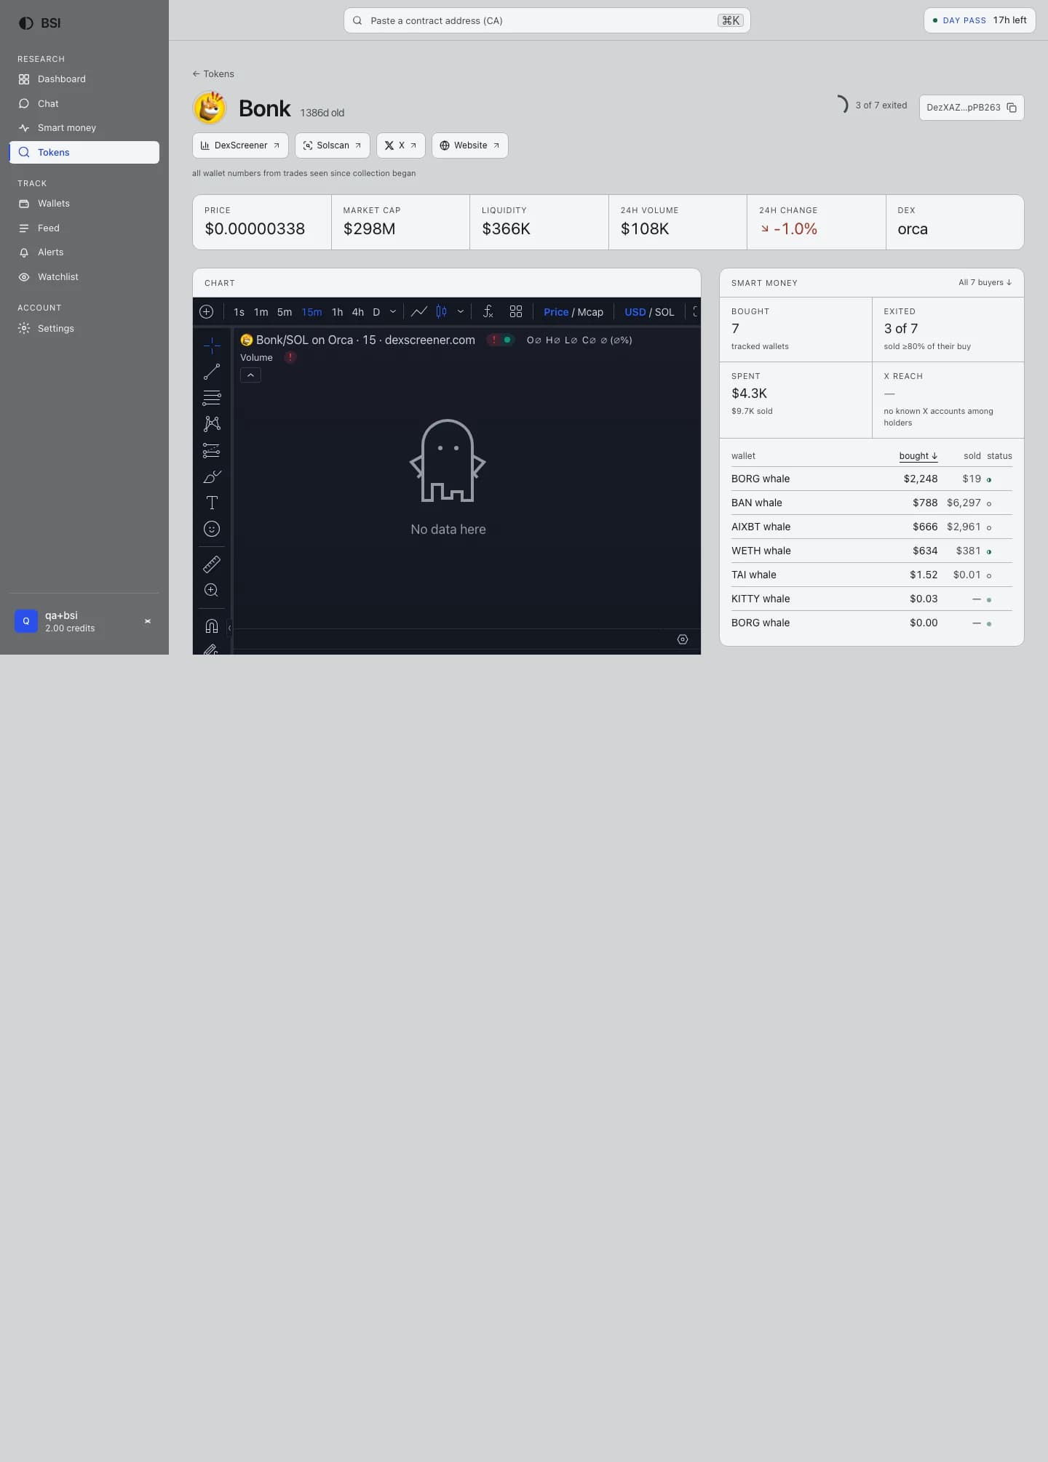Collapse the sidebar via the qa+bsi account icon
Image resolution: width=1048 pixels, height=1462 pixels.
coord(148,621)
